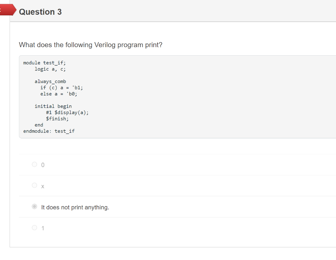Click the 'if (c) a = 'b1;' line
Viewport: 336px width, 260px height.
61,88
